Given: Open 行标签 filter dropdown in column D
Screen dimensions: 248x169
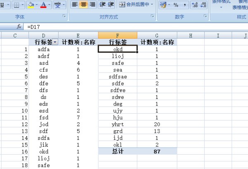Looking at the screenshot, I should click(x=55, y=42).
